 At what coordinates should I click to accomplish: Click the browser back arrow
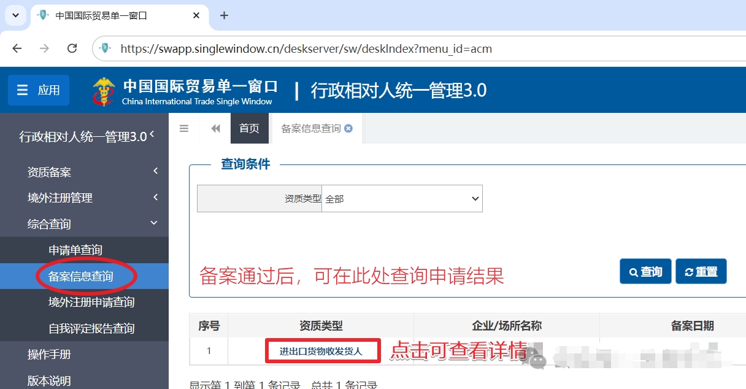(x=17, y=48)
